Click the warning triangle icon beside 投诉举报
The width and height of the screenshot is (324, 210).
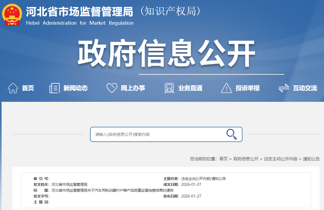(x=226, y=88)
